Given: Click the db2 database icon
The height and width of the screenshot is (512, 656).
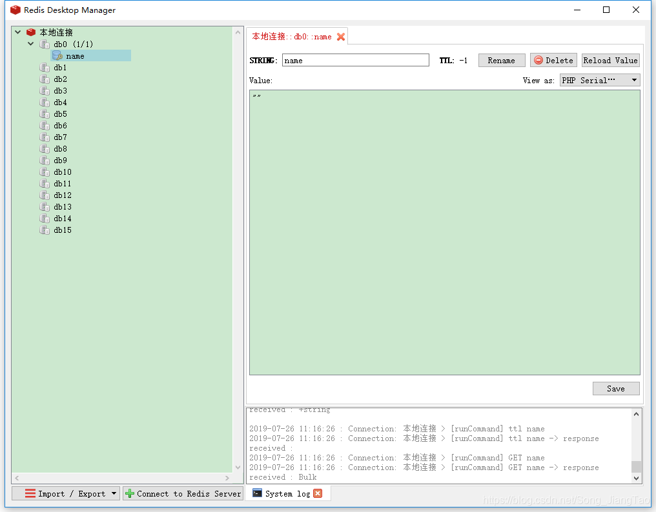Looking at the screenshot, I should pyautogui.click(x=45, y=79).
